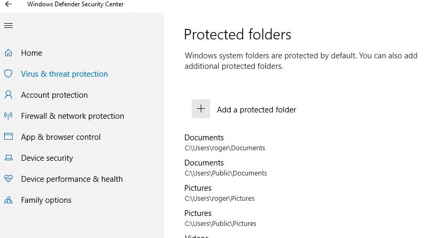Click the Device security laptop icon

tap(8, 158)
